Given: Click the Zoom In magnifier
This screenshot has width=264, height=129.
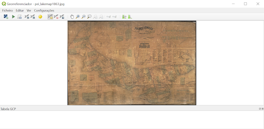Looking at the screenshot, I should pos(78,17).
